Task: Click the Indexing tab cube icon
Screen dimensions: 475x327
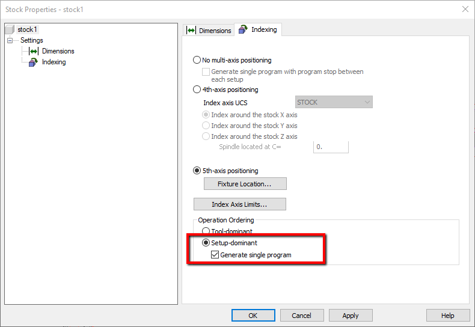Action: point(243,29)
